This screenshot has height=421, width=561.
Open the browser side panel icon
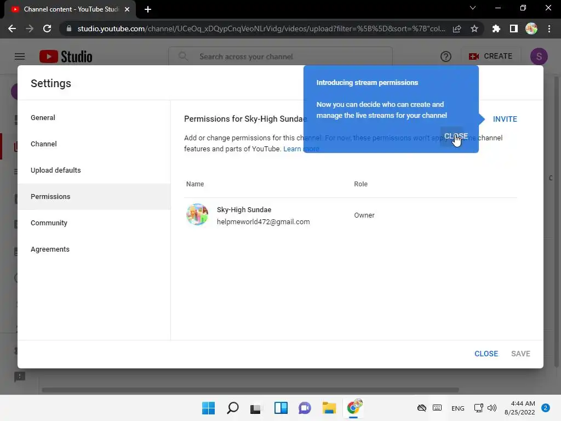pyautogui.click(x=514, y=29)
